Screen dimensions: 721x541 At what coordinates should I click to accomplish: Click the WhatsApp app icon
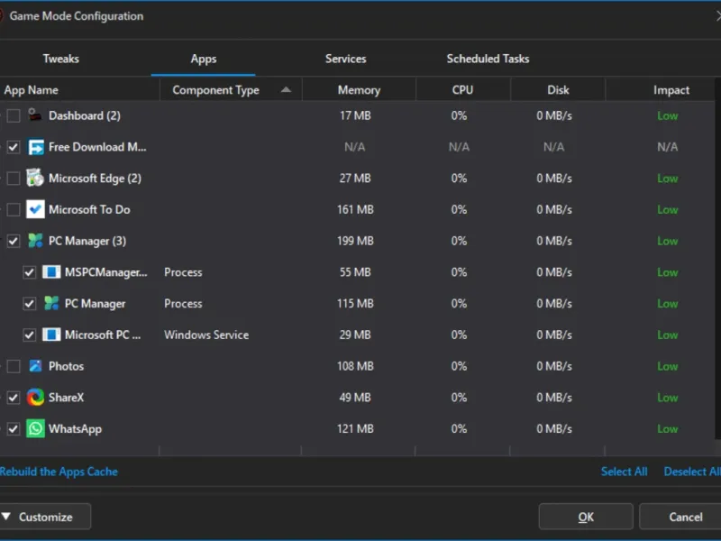click(35, 428)
